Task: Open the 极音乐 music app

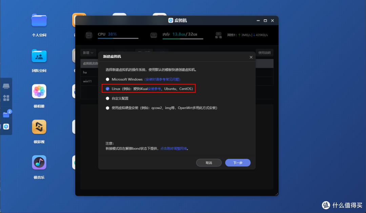Action: tap(39, 162)
